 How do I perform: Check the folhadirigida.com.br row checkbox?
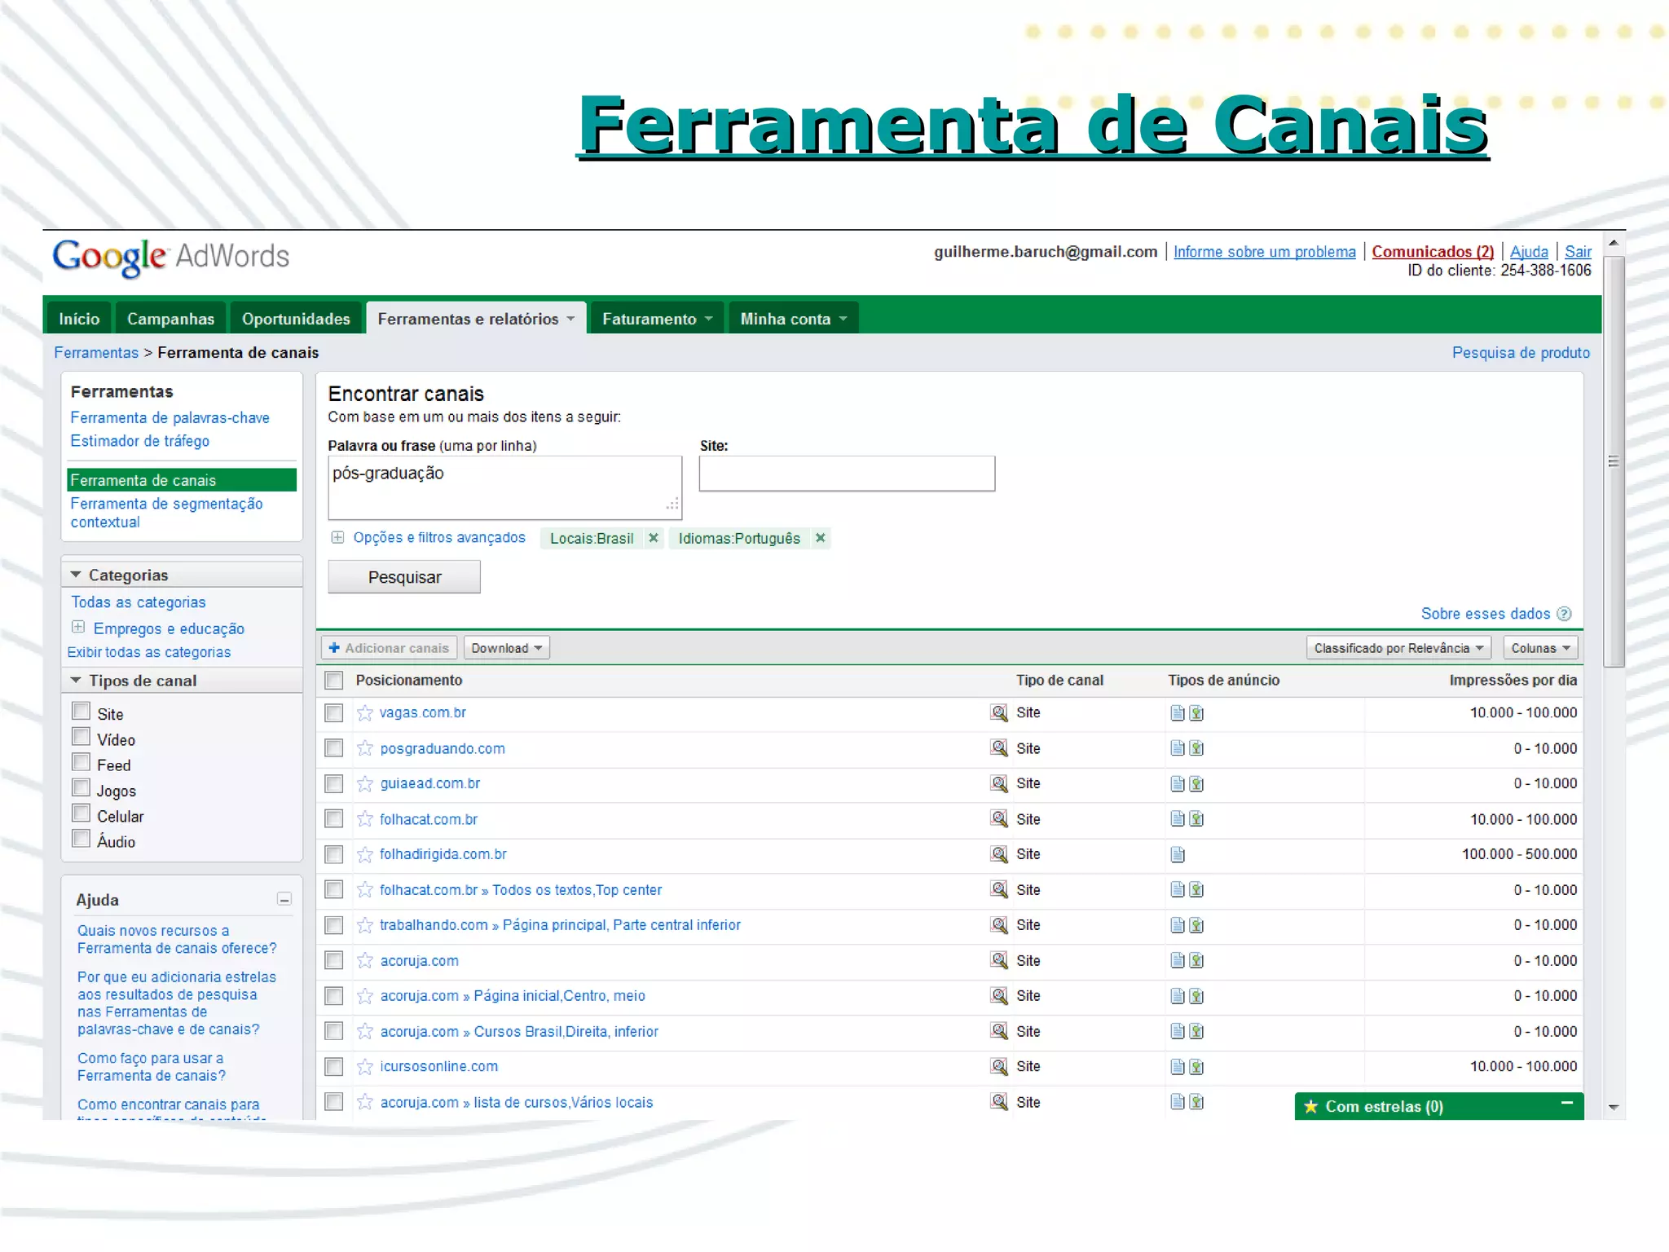coord(334,854)
